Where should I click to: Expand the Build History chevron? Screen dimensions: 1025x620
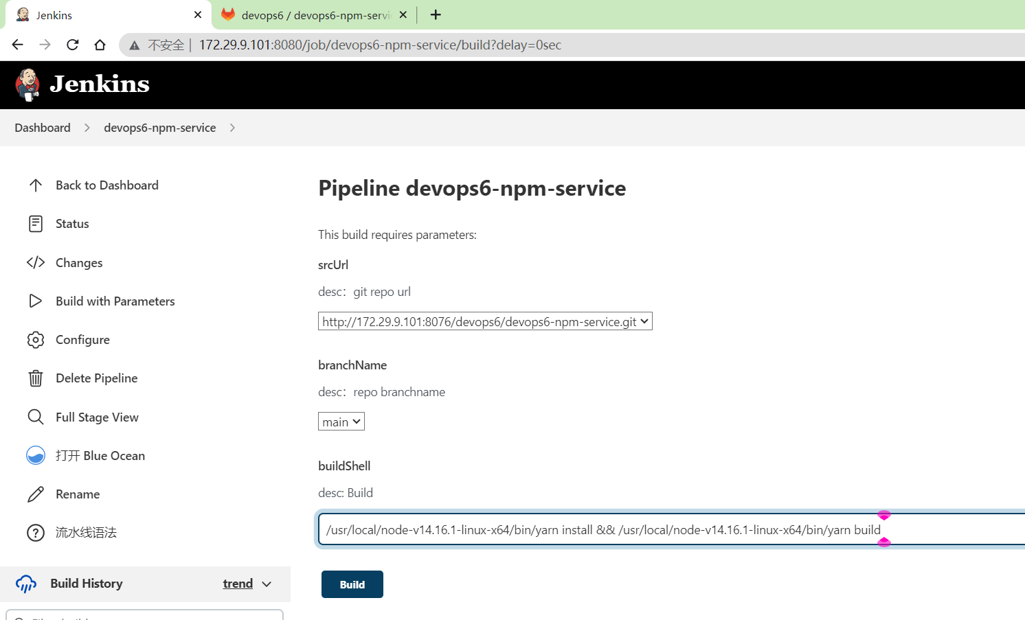pyautogui.click(x=267, y=584)
